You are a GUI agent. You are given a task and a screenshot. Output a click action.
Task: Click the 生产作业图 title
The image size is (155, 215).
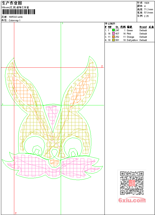pyautogui.click(x=12, y=3)
